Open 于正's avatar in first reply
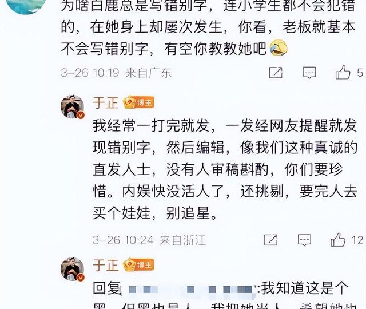This screenshot has height=309, width=366. (x=73, y=106)
